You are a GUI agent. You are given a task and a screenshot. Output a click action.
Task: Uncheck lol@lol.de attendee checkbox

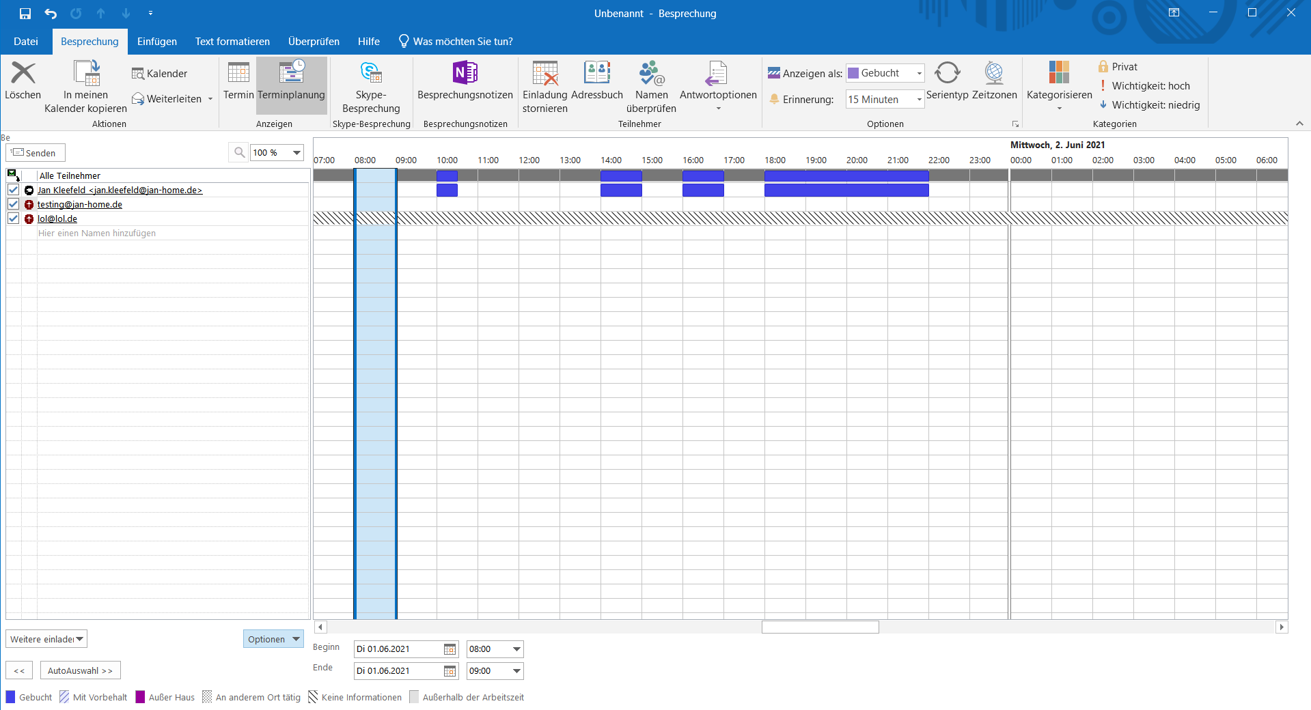pos(13,218)
